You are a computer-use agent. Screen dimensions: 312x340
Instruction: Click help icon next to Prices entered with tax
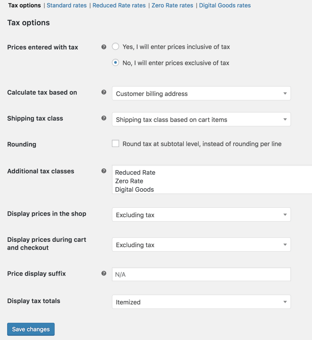coord(104,47)
